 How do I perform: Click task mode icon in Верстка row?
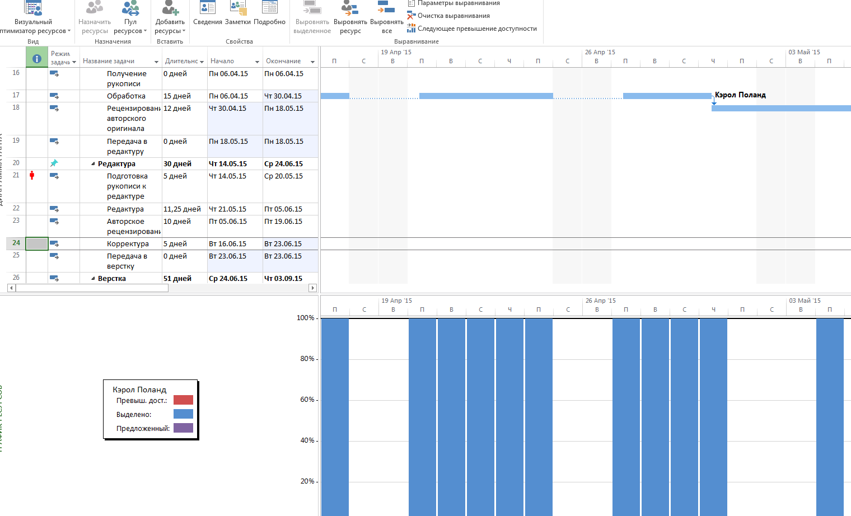54,279
